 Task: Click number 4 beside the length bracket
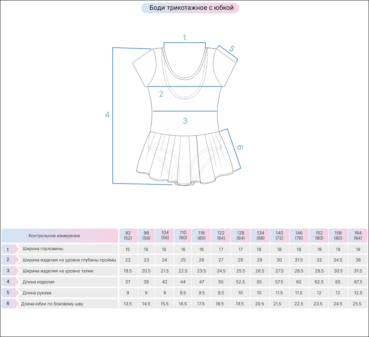107,115
